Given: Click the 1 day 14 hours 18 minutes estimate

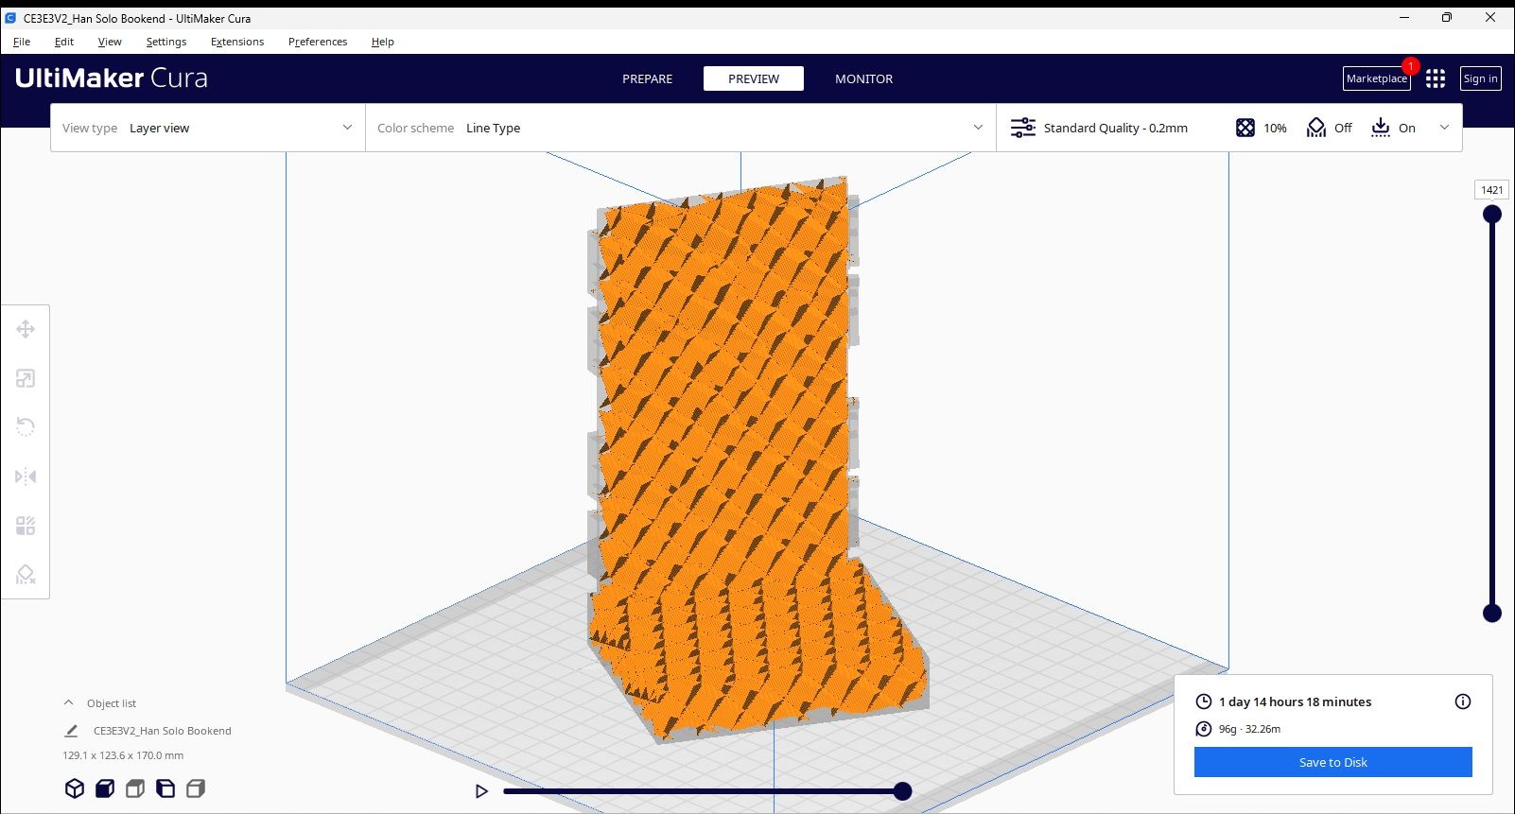Looking at the screenshot, I should pos(1295,701).
